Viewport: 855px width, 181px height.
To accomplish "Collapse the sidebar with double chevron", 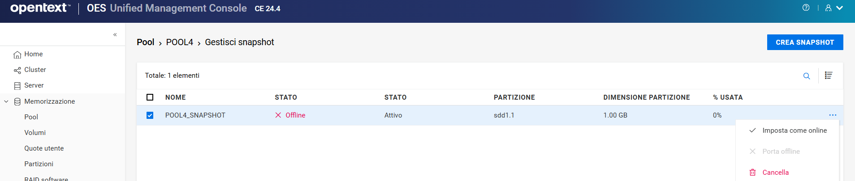I will 115,34.
